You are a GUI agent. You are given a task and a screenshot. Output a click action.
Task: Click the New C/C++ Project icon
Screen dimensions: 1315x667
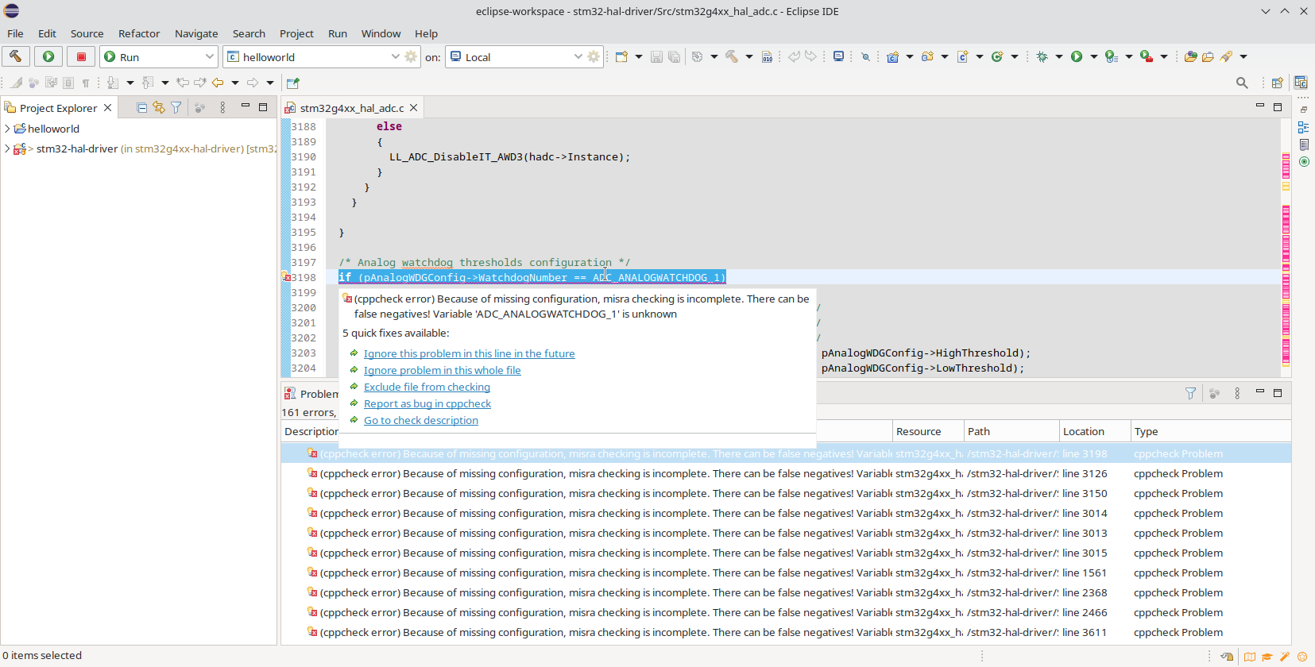point(892,56)
